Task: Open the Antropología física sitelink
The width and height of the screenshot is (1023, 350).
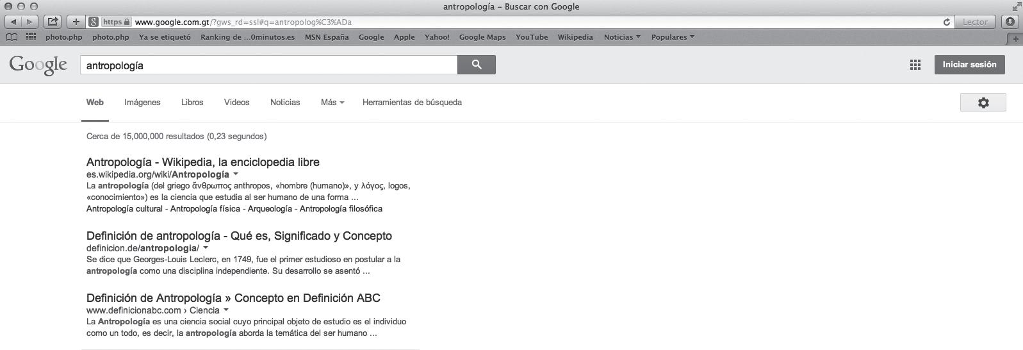Action: coord(205,209)
